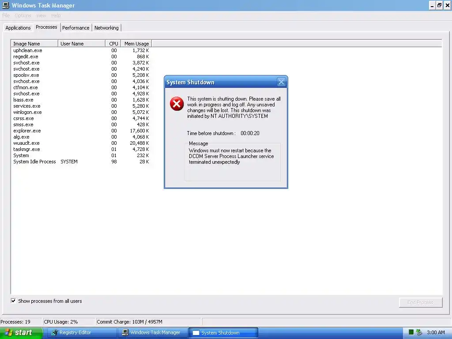This screenshot has height=339, width=452.
Task: Click the 20,488 K memory value
Action: pyautogui.click(x=139, y=143)
